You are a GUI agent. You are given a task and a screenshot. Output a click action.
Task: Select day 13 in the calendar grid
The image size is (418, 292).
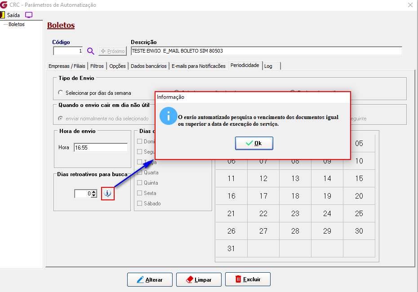(x=295, y=178)
